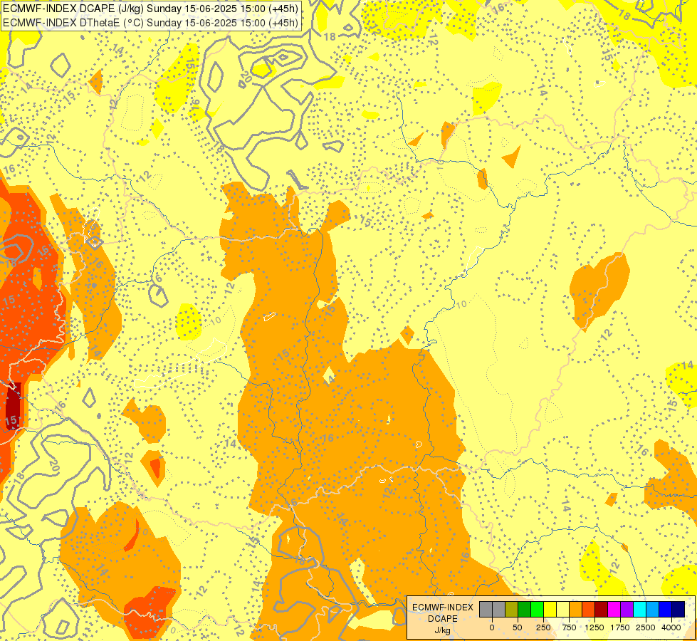Click the DThetaE title line at top
The image size is (697, 641).
pyautogui.click(x=150, y=23)
